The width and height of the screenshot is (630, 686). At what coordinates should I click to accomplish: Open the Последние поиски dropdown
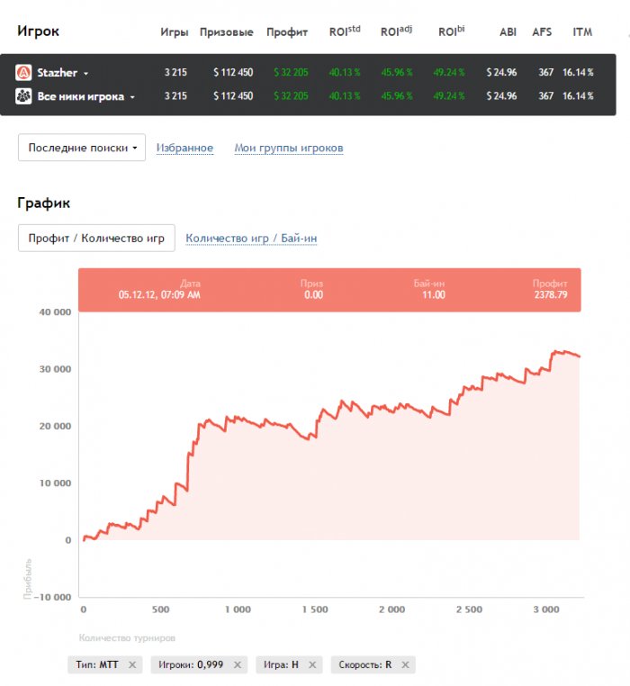(82, 148)
